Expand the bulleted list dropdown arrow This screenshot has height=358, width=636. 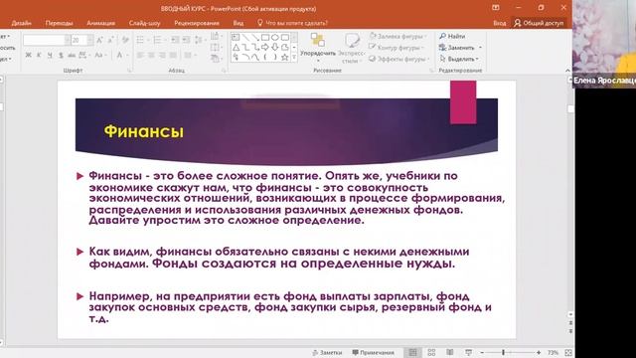(148, 40)
